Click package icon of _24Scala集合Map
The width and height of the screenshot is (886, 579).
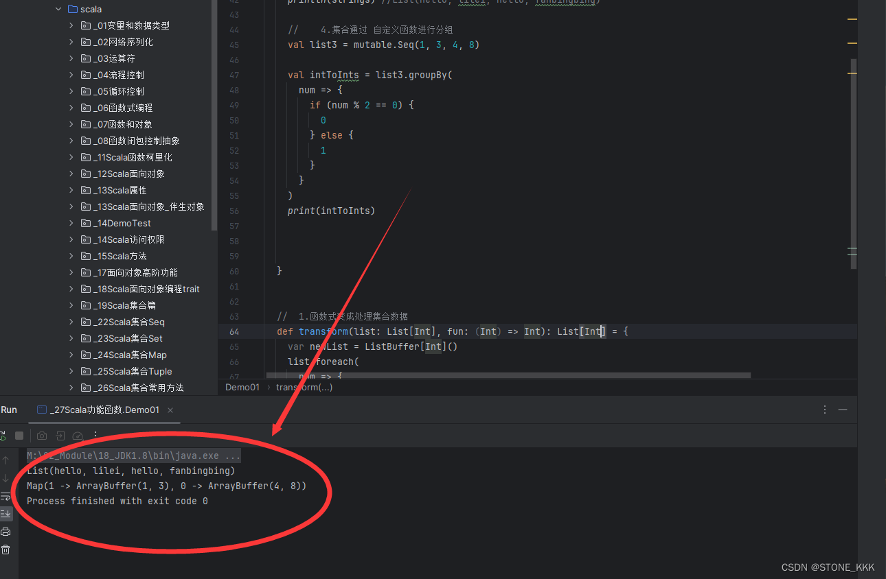[x=86, y=355]
